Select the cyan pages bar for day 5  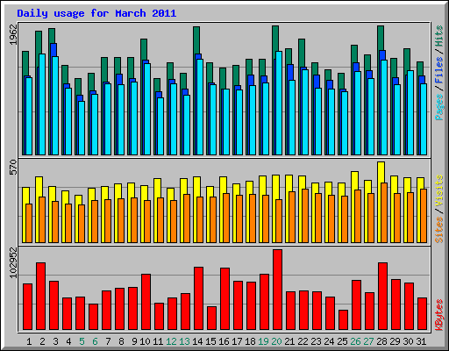pos(82,128)
